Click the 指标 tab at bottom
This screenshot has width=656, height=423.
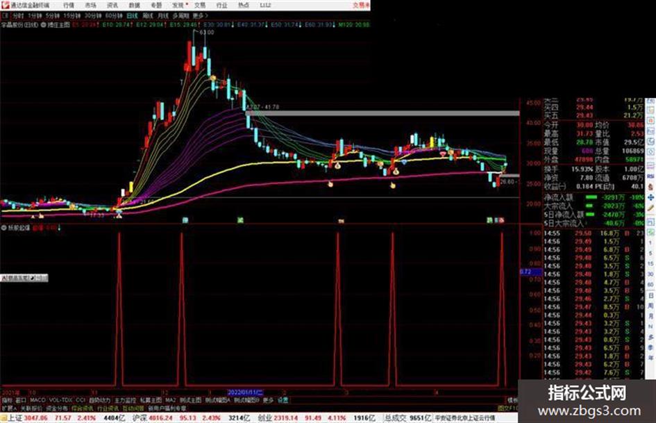7,400
